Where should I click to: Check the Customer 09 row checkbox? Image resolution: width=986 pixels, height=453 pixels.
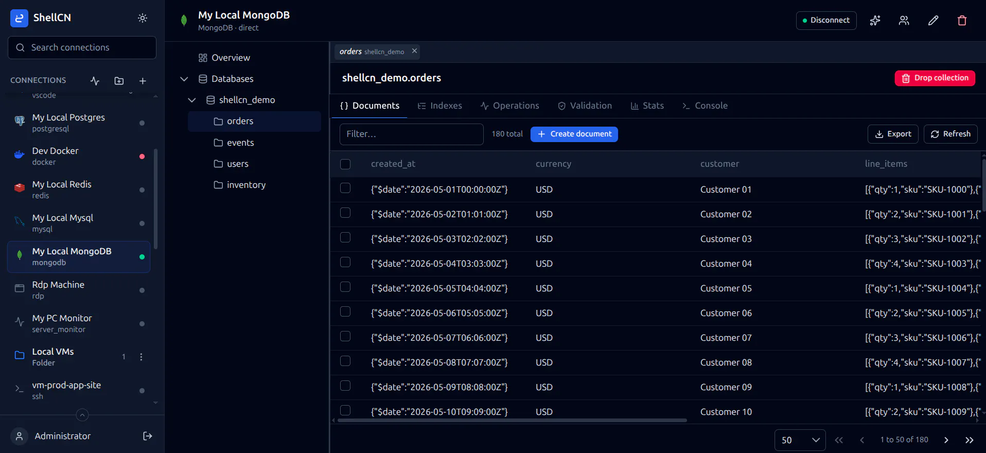345,386
